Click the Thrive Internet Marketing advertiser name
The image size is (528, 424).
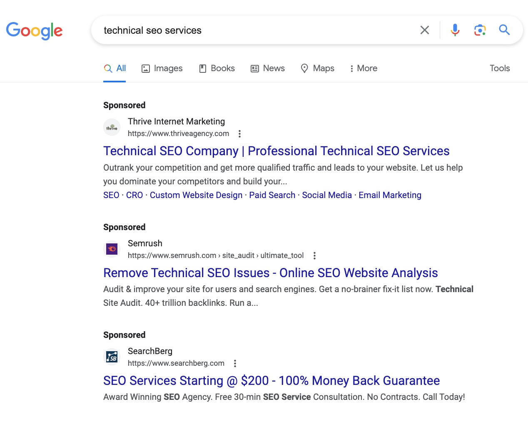click(x=176, y=121)
